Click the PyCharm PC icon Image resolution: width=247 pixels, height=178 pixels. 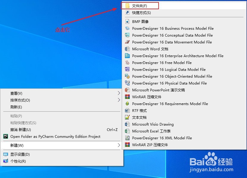pos(6,136)
